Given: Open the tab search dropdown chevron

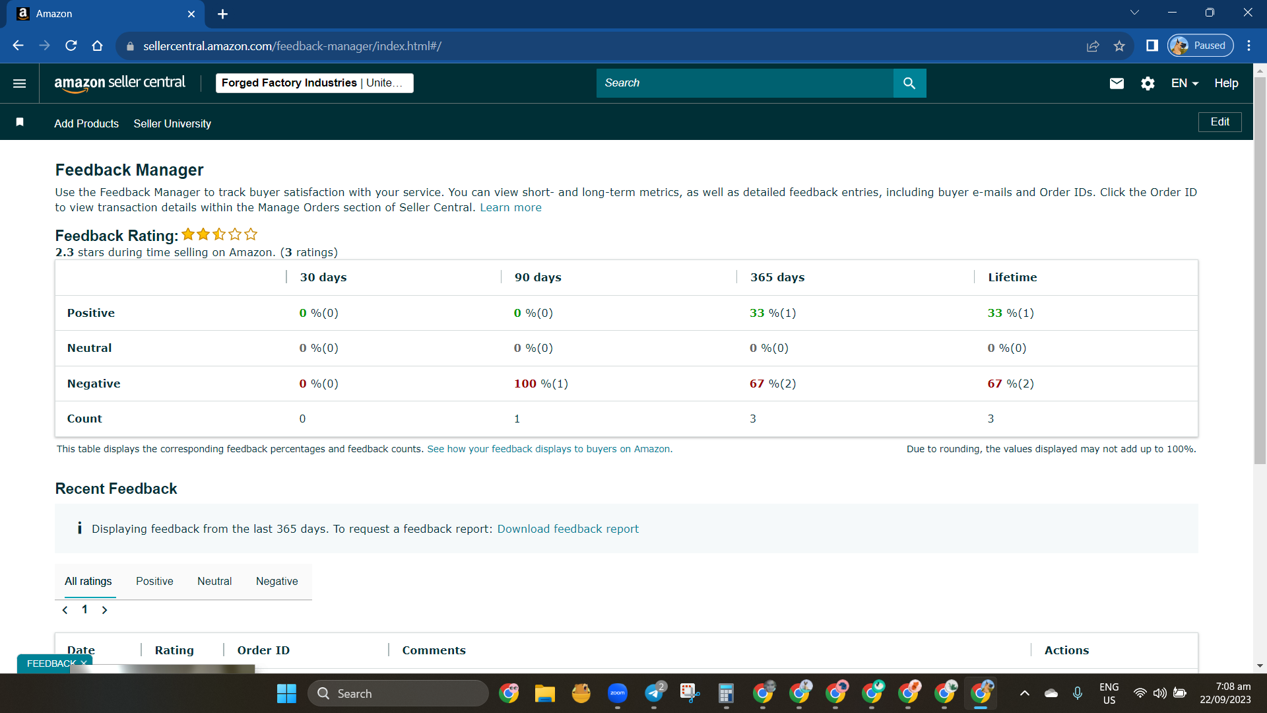Looking at the screenshot, I should click(1135, 13).
